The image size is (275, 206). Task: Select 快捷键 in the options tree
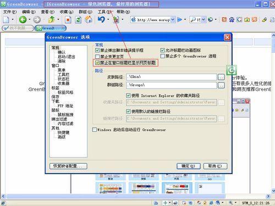click(x=63, y=132)
